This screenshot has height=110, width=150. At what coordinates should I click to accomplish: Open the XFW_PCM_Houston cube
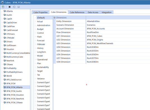(x=15, y=95)
